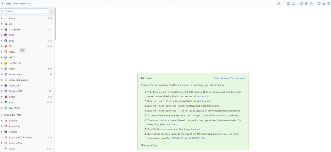Screen dimensions: 331x152
Task: Click the Linux penguin icon
Action: click(6, 80)
